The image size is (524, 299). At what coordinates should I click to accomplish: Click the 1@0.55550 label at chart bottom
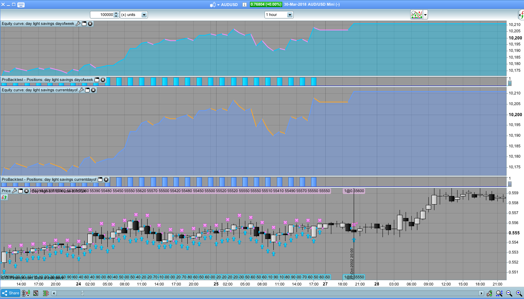[354, 277]
